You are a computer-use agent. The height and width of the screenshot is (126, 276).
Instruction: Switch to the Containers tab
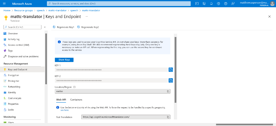pos(76,100)
